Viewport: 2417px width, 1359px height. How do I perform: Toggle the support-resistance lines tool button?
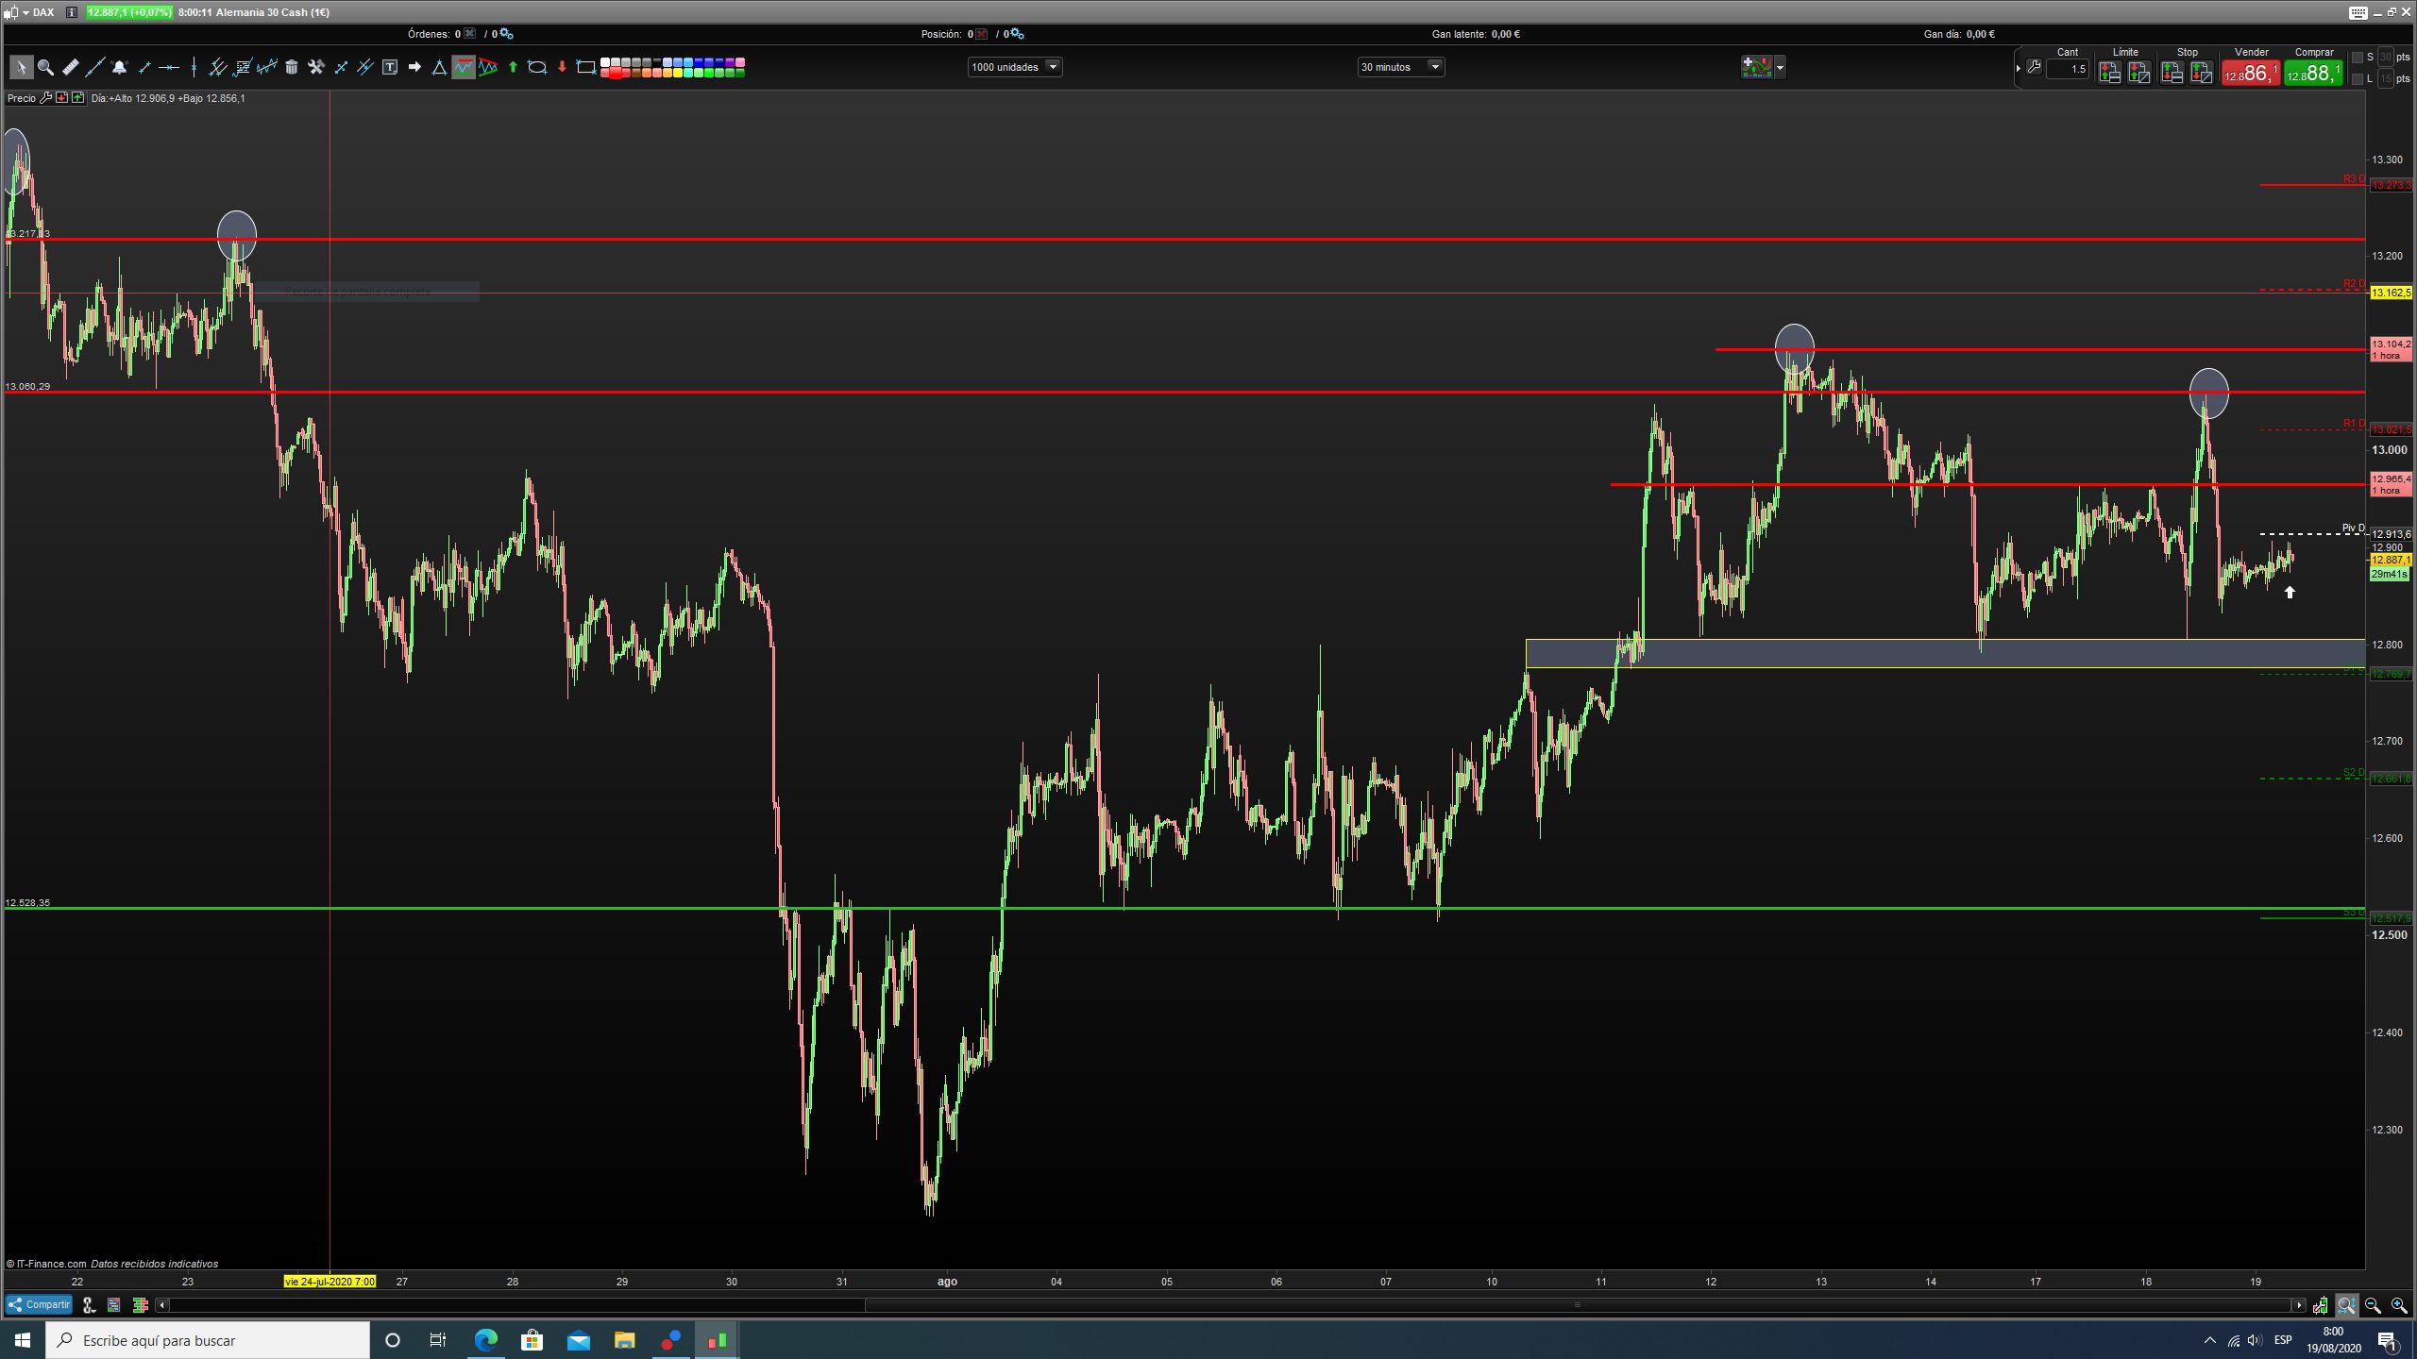(x=464, y=67)
